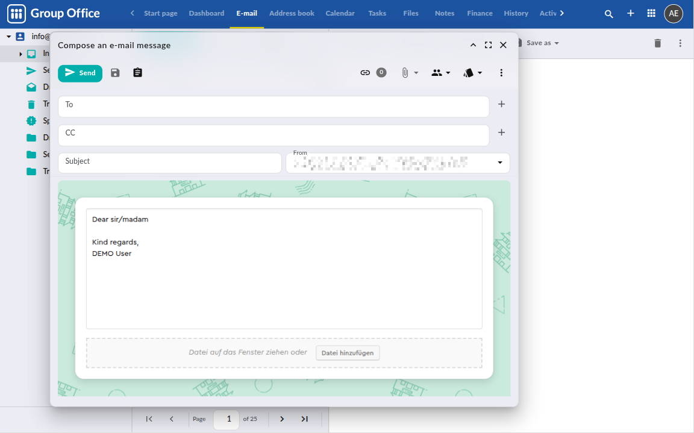694x433 pixels.
Task: Open the History tab
Action: (516, 13)
